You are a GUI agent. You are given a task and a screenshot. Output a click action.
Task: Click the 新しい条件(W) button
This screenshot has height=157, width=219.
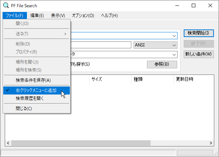point(199,54)
